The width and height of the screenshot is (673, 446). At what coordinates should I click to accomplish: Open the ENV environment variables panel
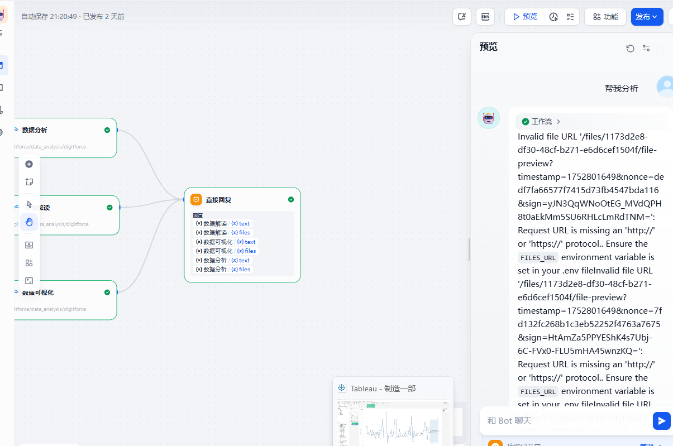485,17
